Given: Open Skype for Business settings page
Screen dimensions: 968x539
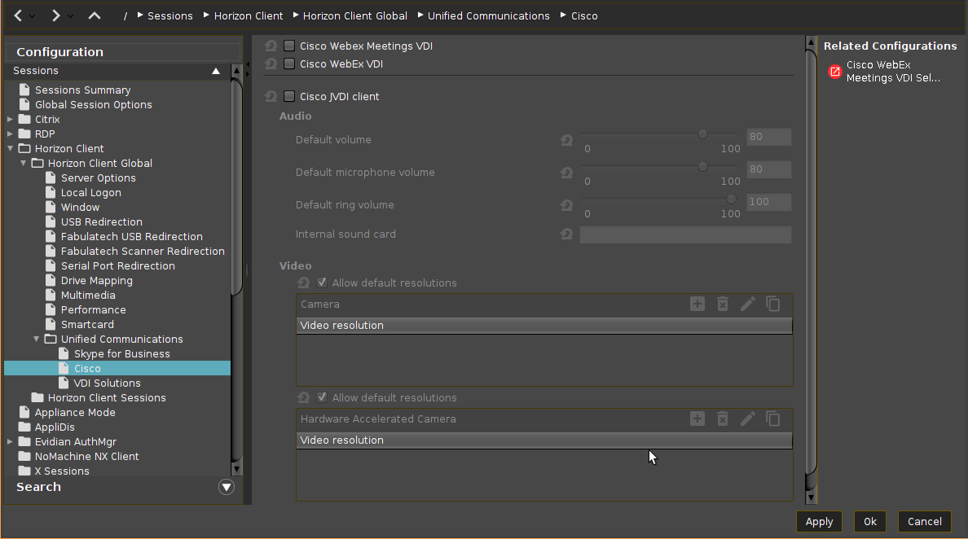Looking at the screenshot, I should click(121, 353).
